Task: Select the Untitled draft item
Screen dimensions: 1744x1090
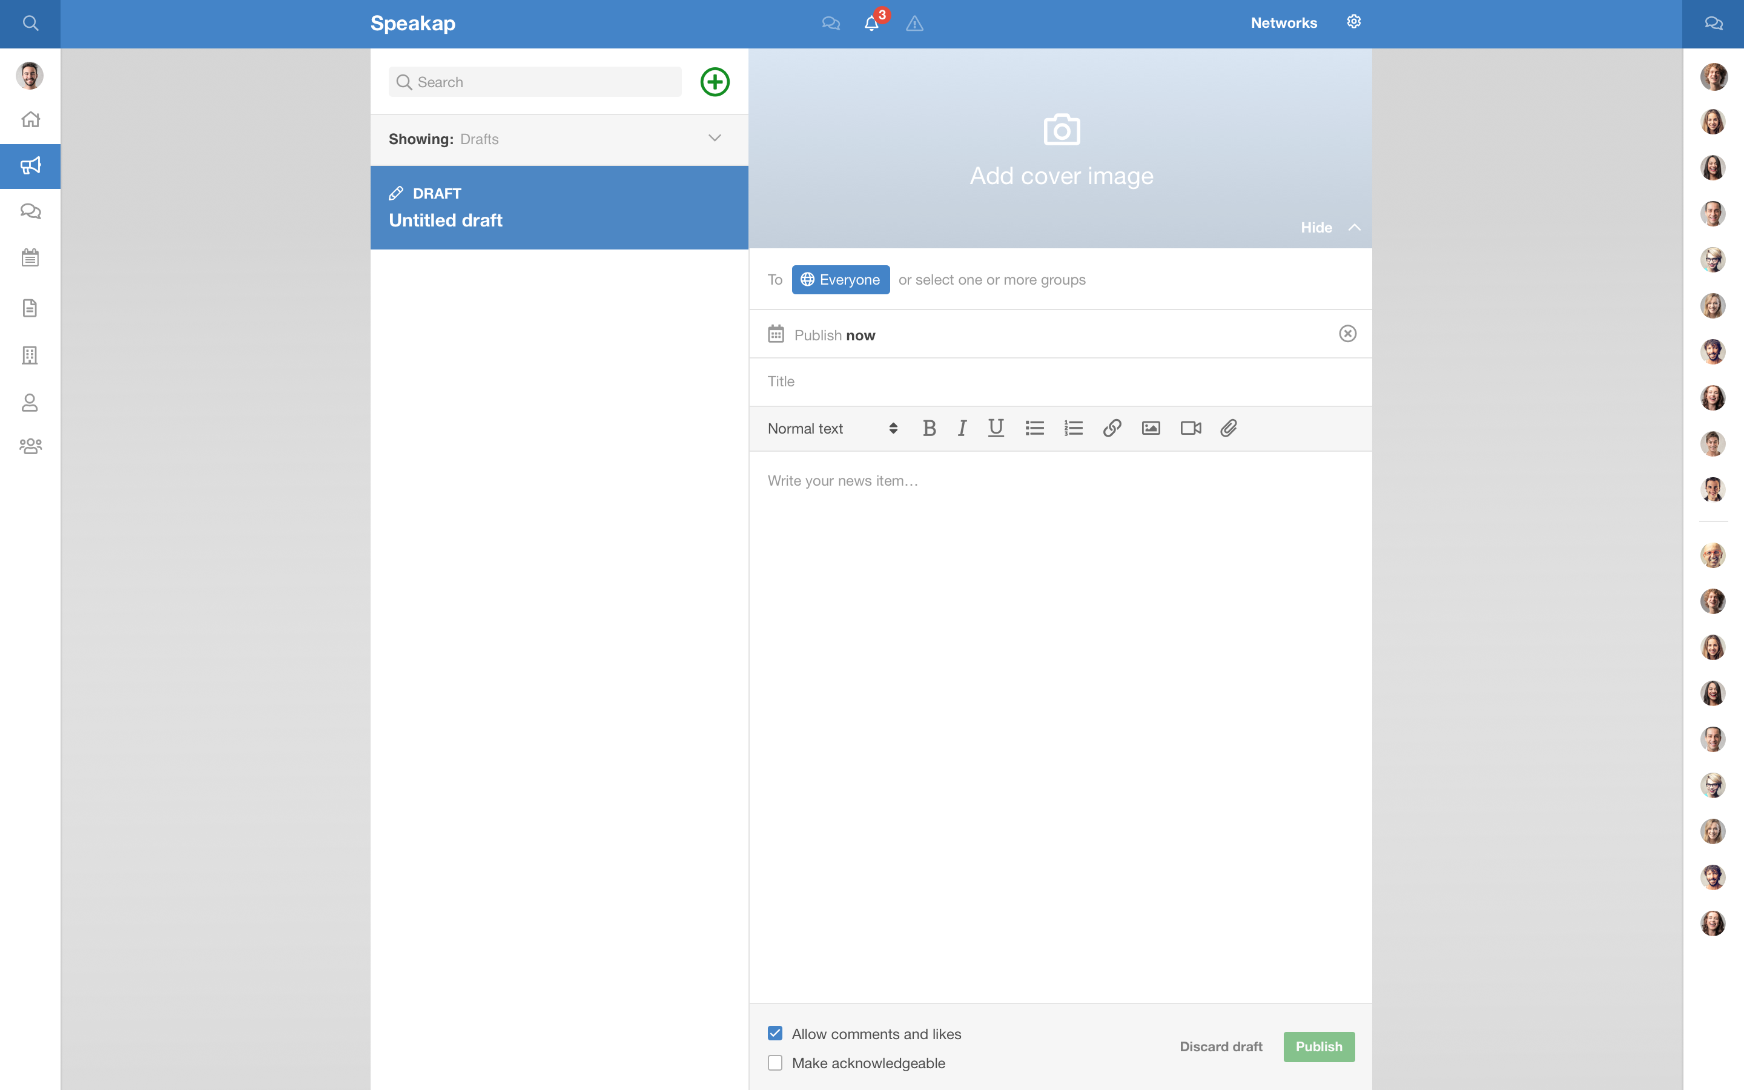Action: pyautogui.click(x=560, y=208)
